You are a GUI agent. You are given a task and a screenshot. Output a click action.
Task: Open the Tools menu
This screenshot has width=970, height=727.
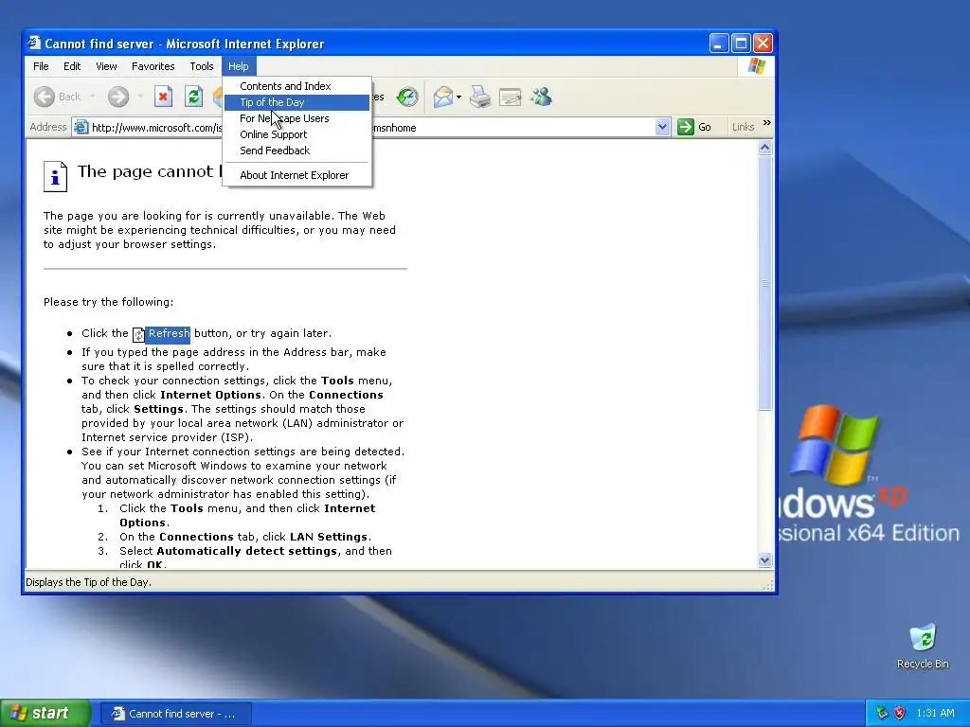(202, 66)
